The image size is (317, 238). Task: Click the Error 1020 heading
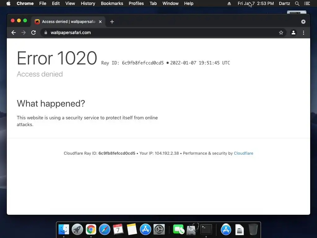pyautogui.click(x=57, y=58)
